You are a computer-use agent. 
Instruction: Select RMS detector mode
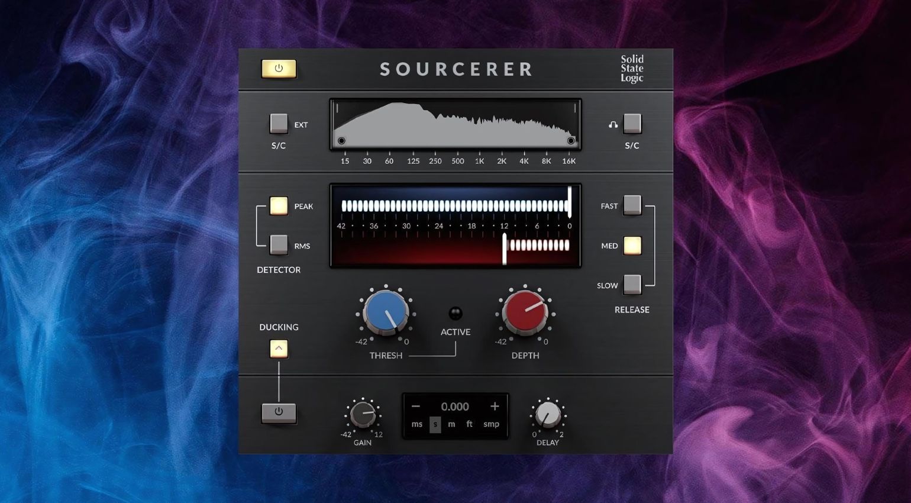coord(279,245)
